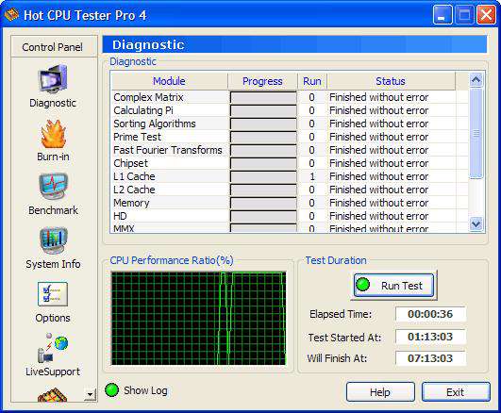Select the Sorting Algorithms row
Viewport: 501px width, 413px height.
289,124
